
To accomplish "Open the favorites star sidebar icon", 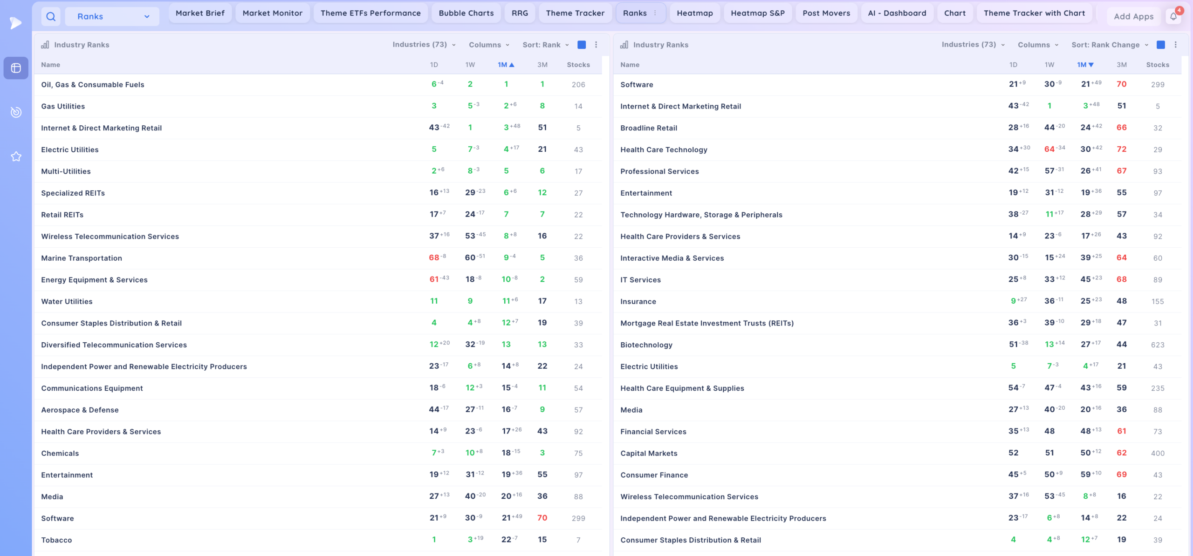I will [x=16, y=156].
